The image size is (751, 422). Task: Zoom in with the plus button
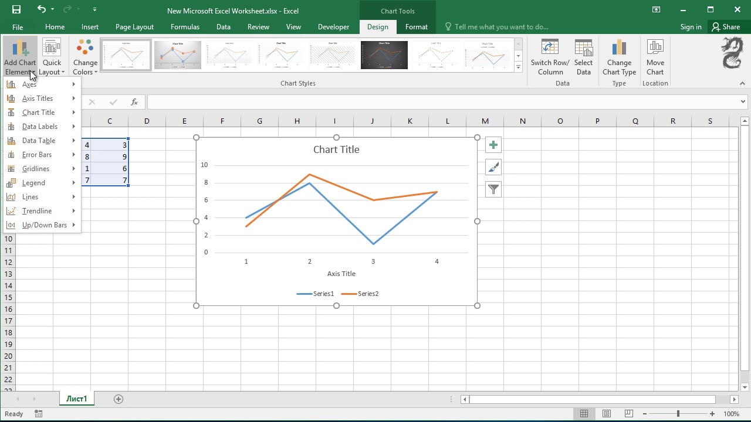[x=712, y=414]
